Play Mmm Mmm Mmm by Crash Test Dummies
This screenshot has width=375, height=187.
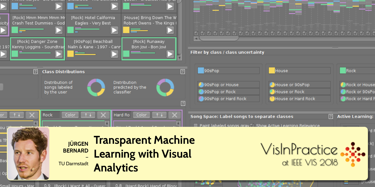point(59,30)
